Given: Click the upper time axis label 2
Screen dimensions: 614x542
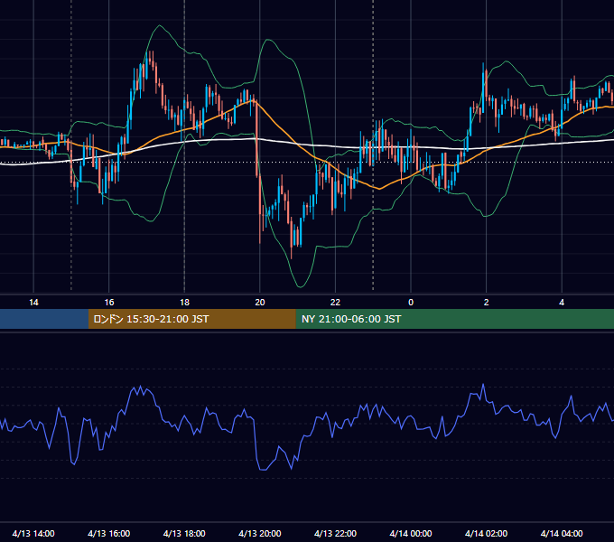Looking at the screenshot, I should [487, 303].
